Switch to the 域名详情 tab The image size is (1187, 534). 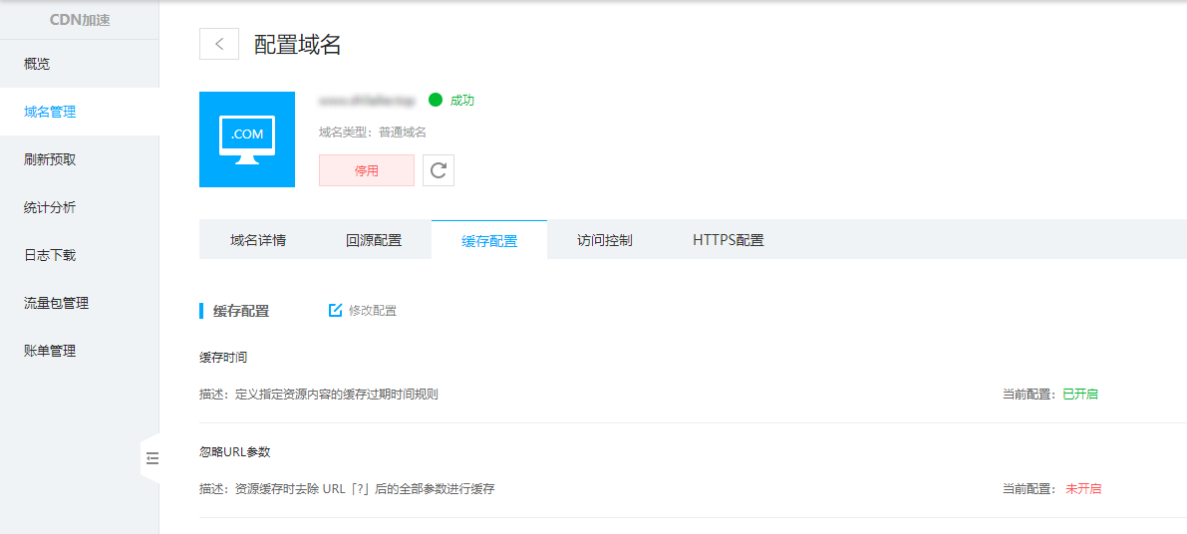pyautogui.click(x=258, y=240)
